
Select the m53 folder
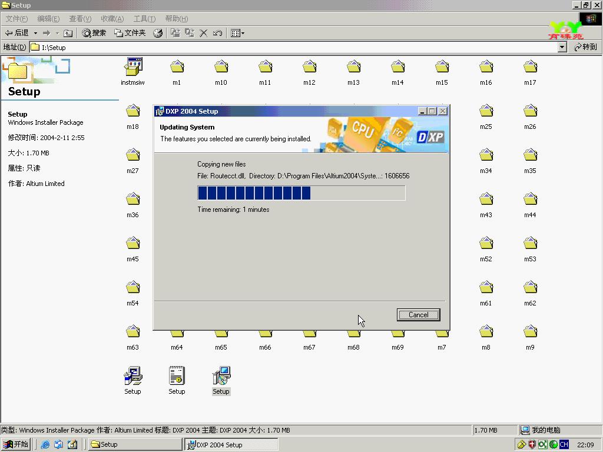pos(531,249)
